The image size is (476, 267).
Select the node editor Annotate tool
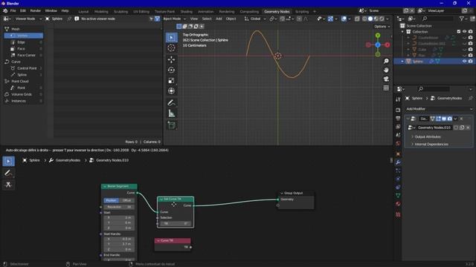(x=8, y=173)
